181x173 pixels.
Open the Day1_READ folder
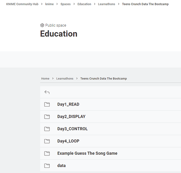coord(68,104)
